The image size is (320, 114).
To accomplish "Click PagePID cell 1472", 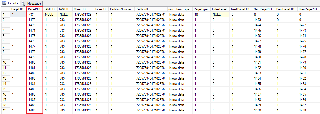I will 34,20.
